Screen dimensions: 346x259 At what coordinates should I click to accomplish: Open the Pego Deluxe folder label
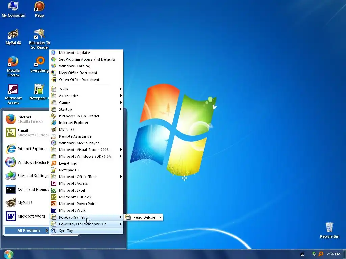[144, 217]
